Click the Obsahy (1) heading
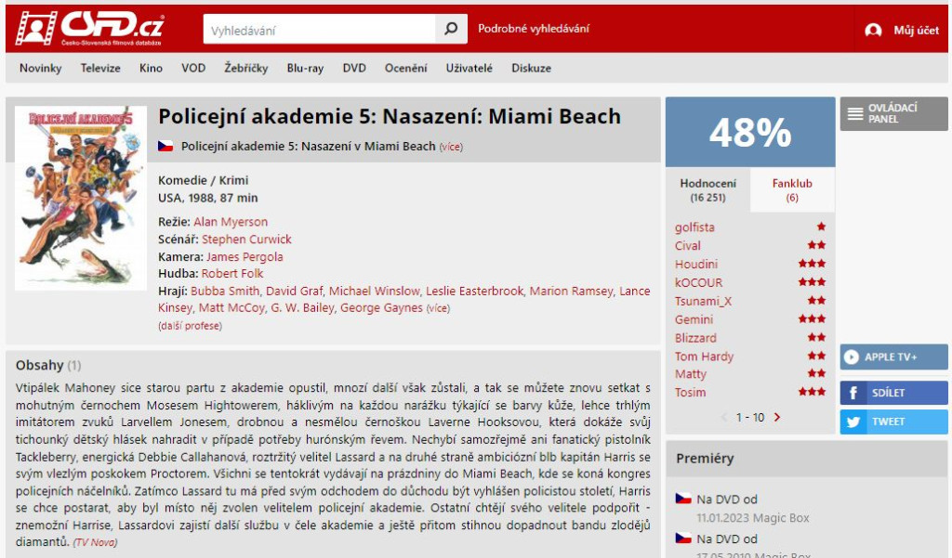 [x=48, y=365]
